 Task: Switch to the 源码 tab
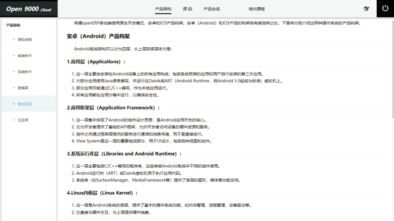[187, 9]
